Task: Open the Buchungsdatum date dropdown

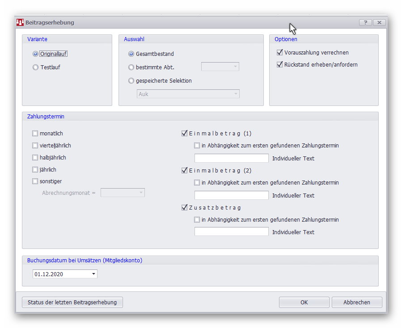Action: 93,274
